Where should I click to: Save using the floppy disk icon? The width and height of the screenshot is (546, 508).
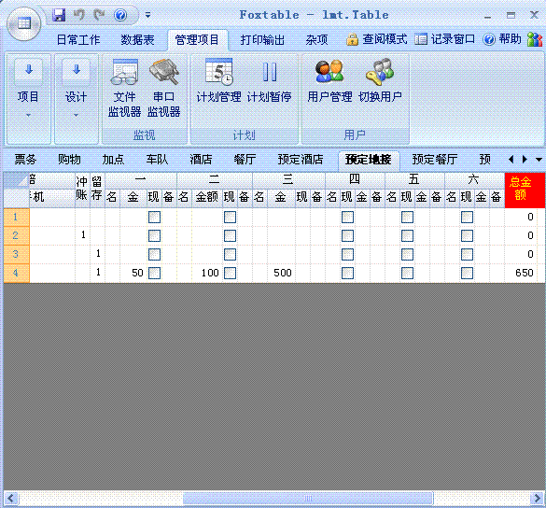click(x=59, y=15)
